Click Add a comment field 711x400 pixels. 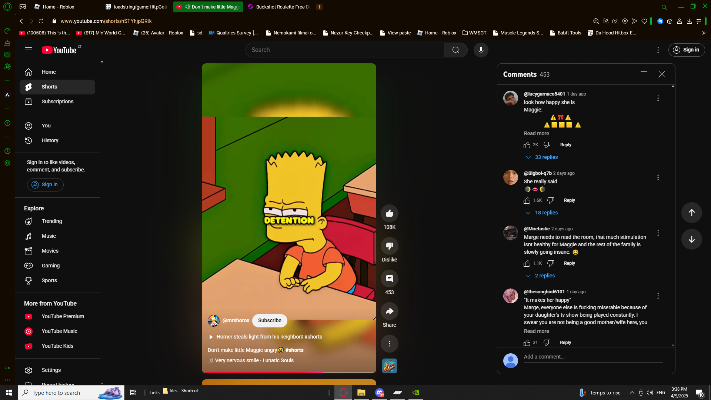coord(593,357)
